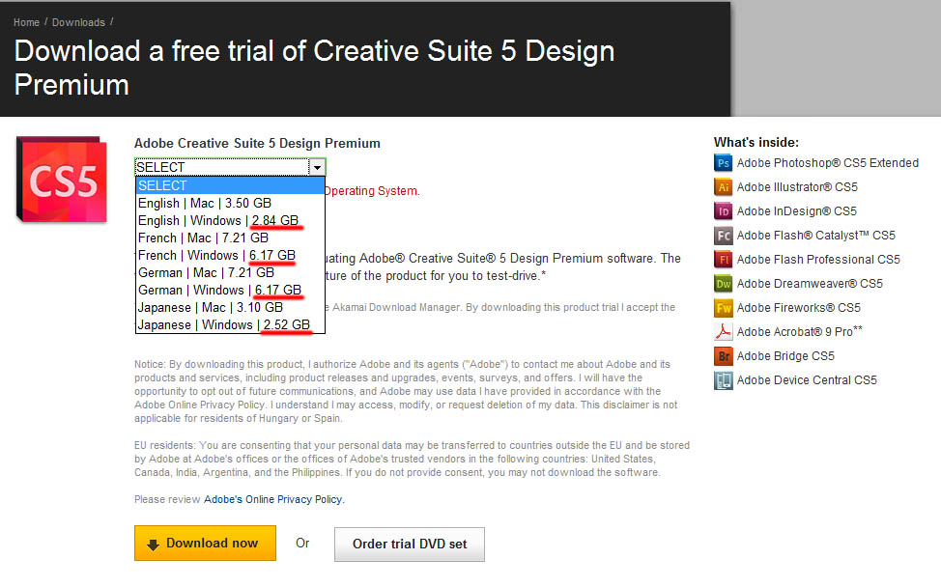Select French | Mac | 7.21 GB option

point(230,238)
